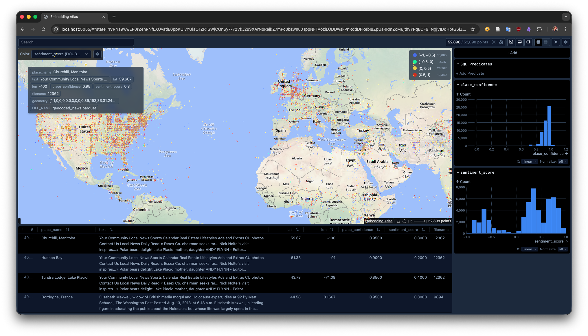This screenshot has width=588, height=336.
Task: Sort table by place_name column
Action: point(68,230)
